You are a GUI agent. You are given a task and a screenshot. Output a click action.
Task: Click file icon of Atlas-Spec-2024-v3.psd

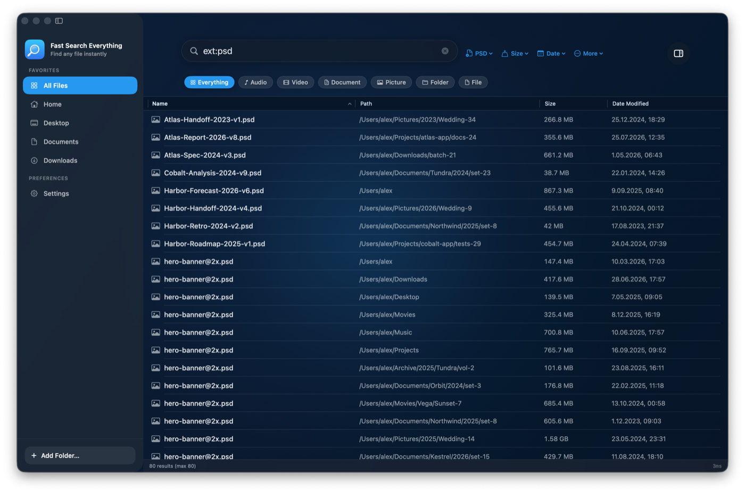[x=156, y=155]
